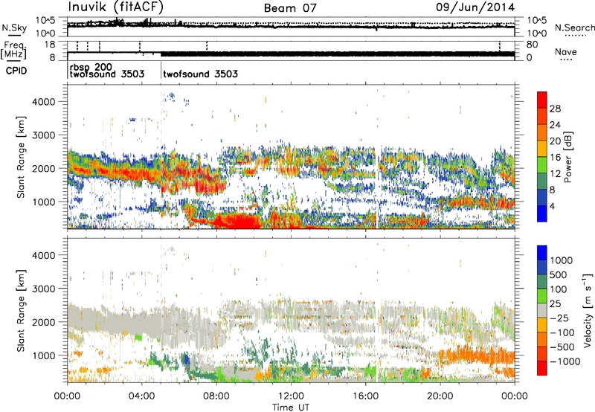Select the "Beam 07" header label
This screenshot has width=595, height=412.
[x=290, y=8]
